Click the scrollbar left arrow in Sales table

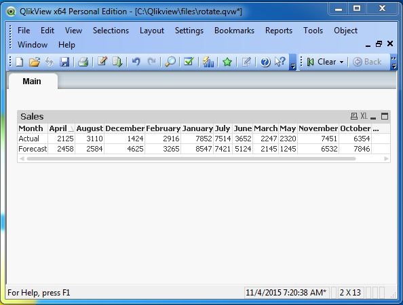pos(22,159)
